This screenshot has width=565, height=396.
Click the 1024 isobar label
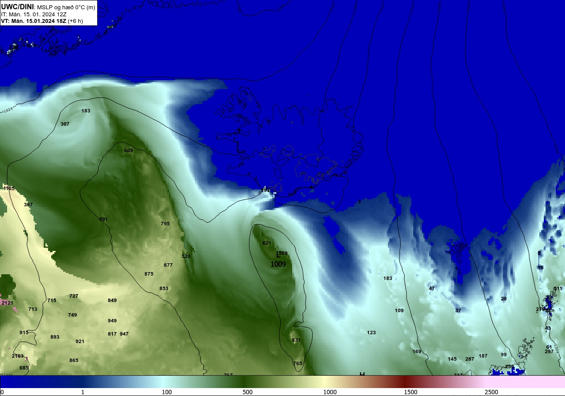8,111
